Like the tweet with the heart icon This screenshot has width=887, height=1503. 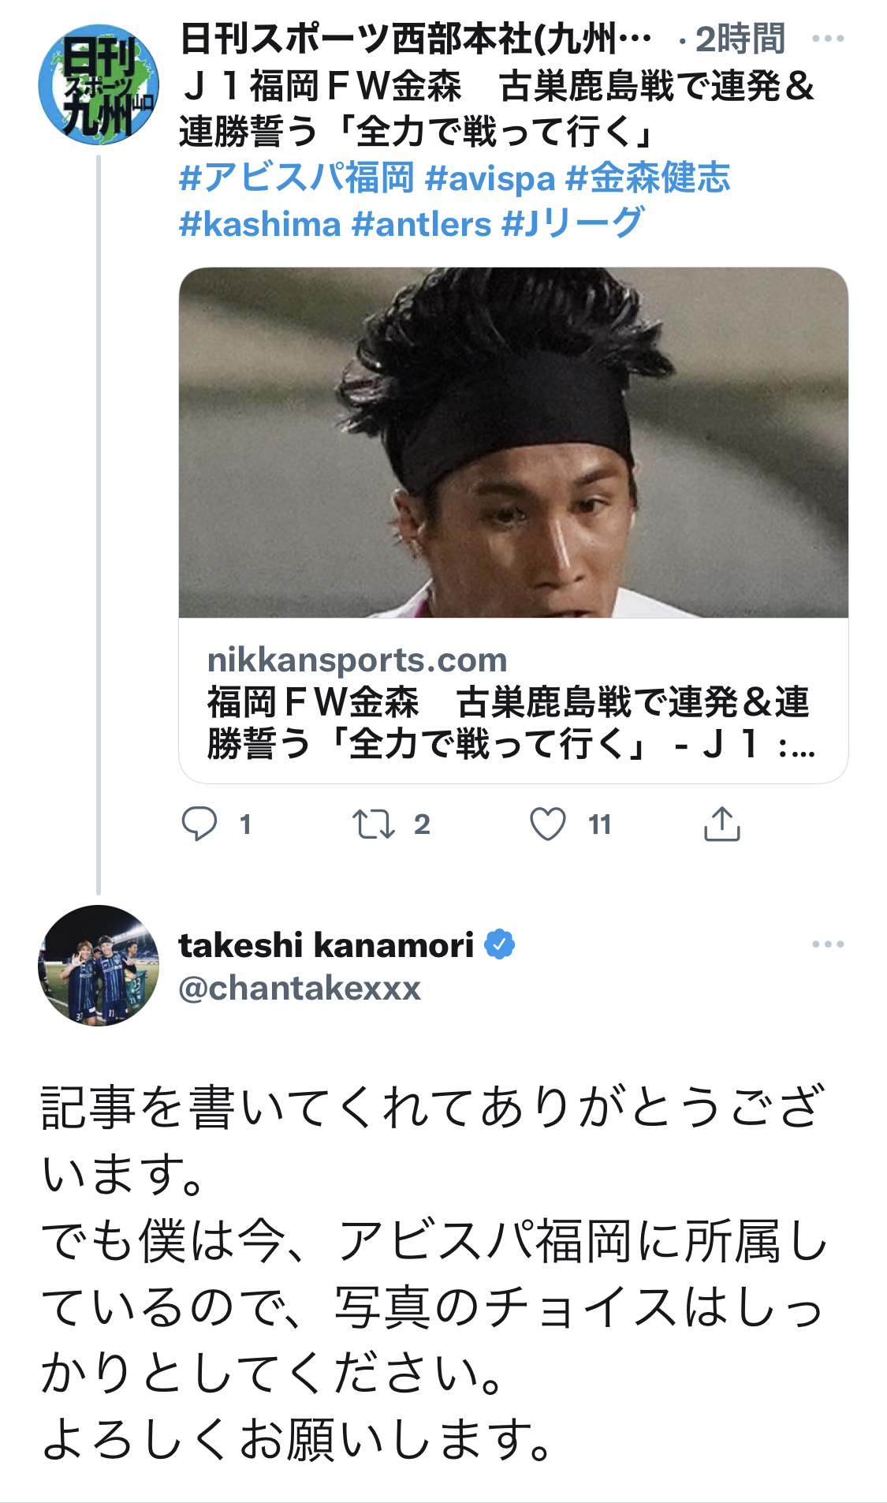click(548, 824)
